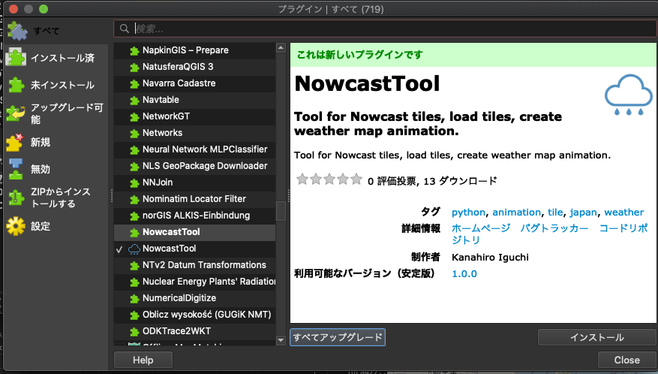Click the plugin list scroll-down arrow
Viewport: 658px width, 374px height.
[281, 340]
